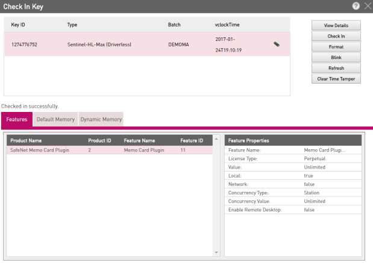Screen dimensions: 373x263
Task: Click the DEMOMA batch cell
Action: tap(178, 45)
